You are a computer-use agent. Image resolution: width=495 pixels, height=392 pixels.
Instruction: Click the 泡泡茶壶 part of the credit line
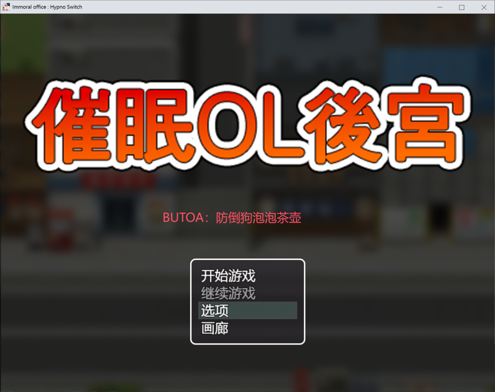pos(280,218)
